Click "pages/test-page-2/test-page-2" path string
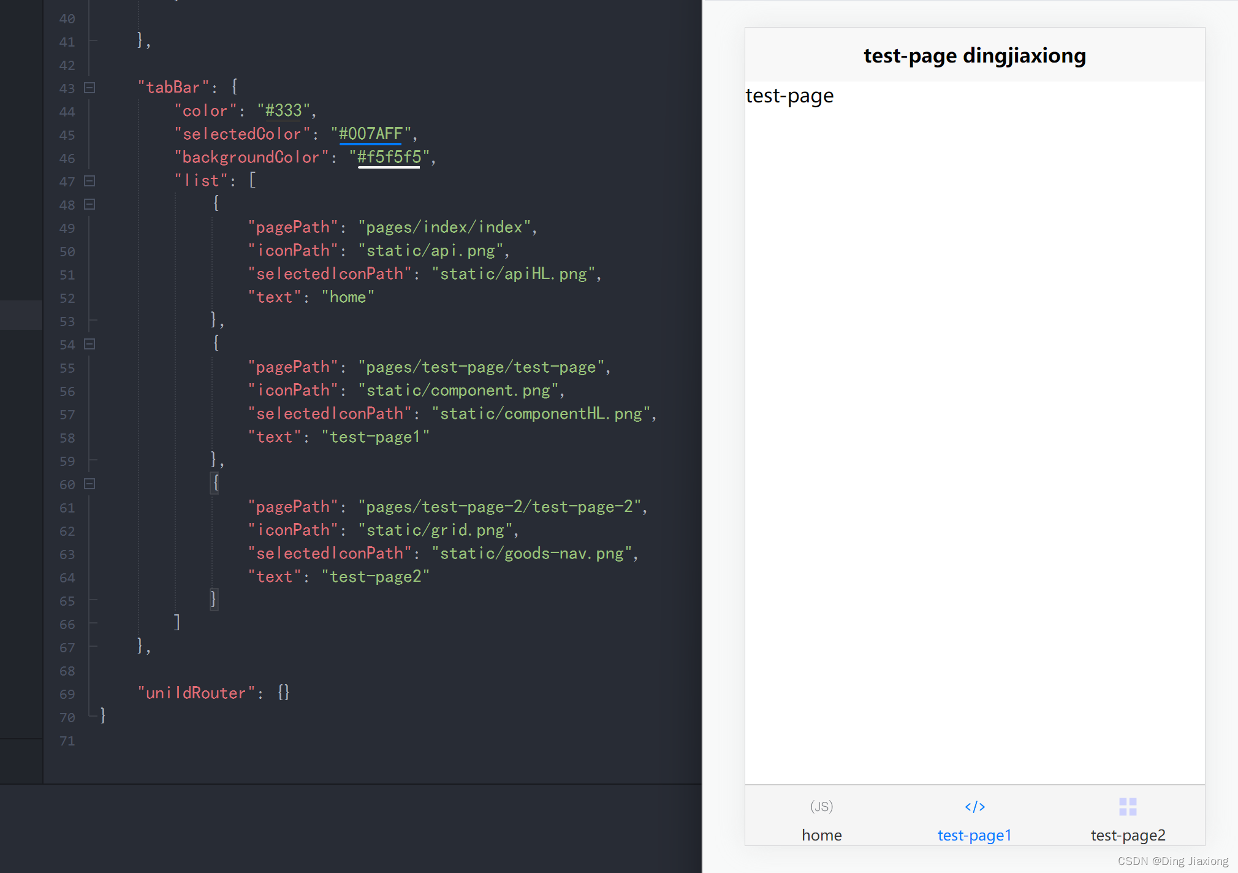 (499, 506)
